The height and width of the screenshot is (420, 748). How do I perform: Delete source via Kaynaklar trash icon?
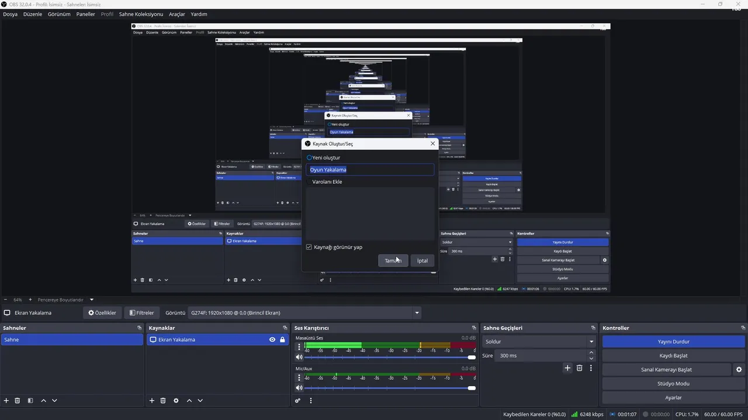[x=163, y=401]
